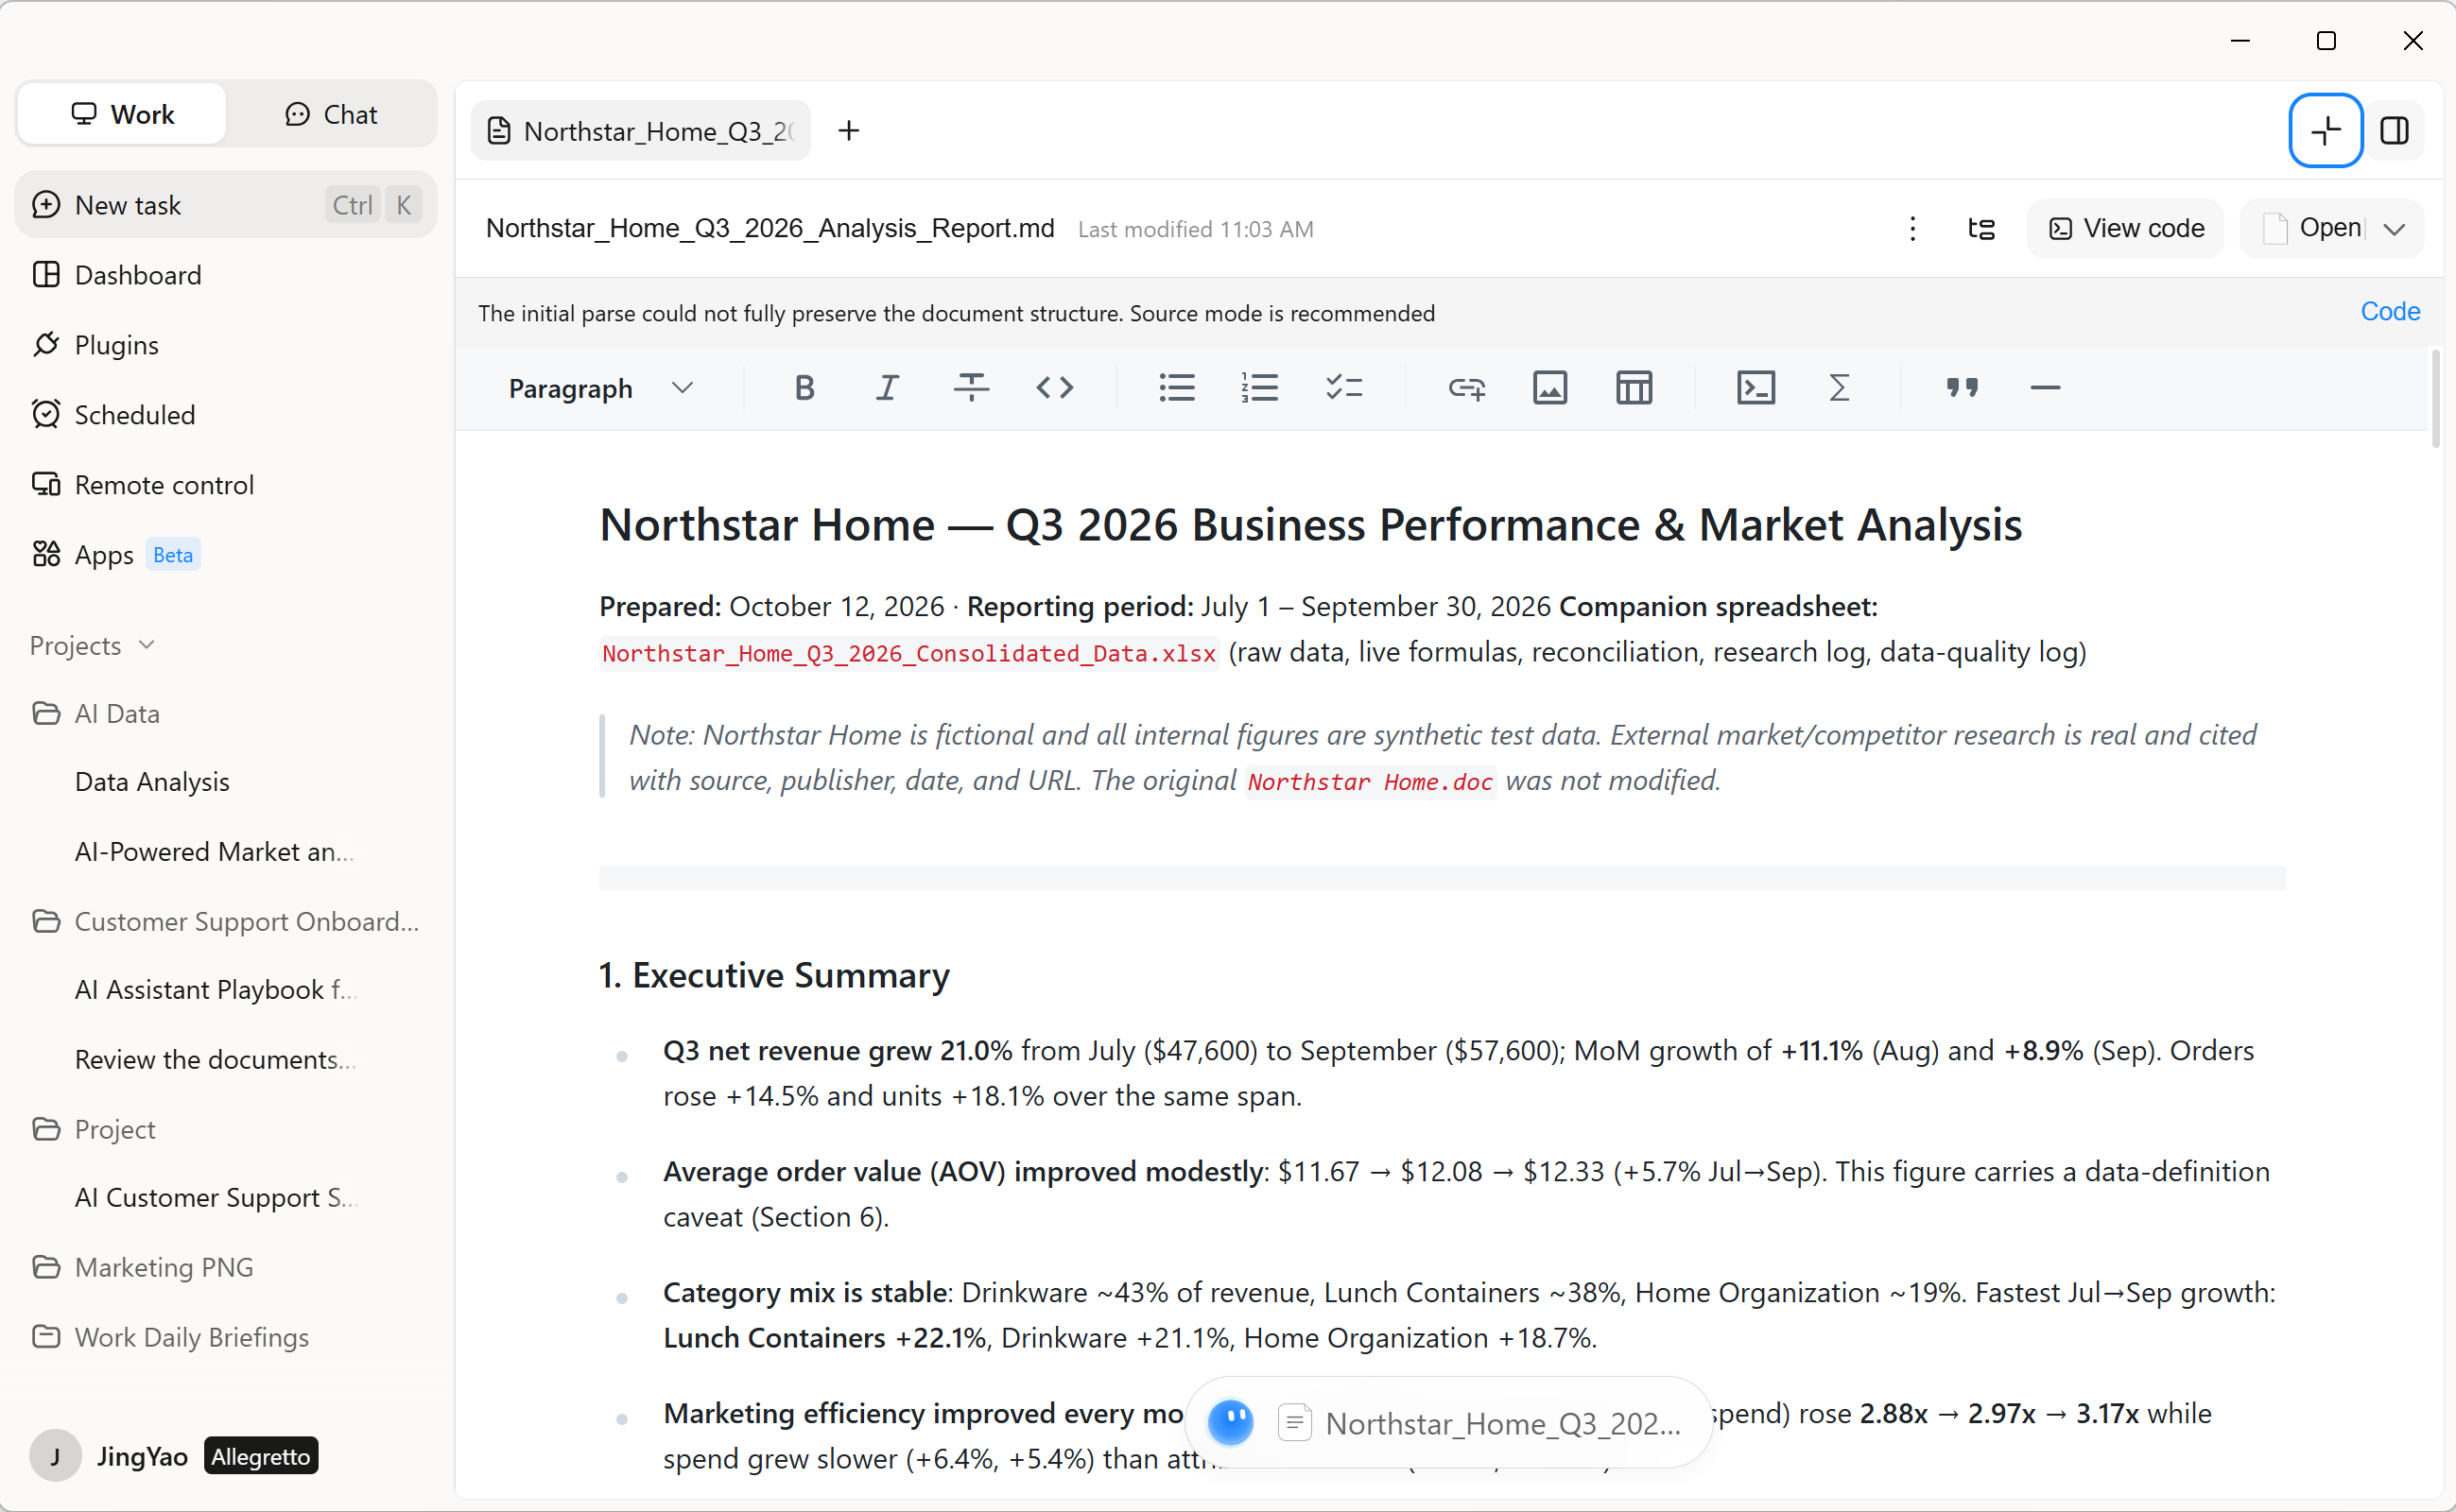
Task: Insert a table
Action: click(1634, 388)
